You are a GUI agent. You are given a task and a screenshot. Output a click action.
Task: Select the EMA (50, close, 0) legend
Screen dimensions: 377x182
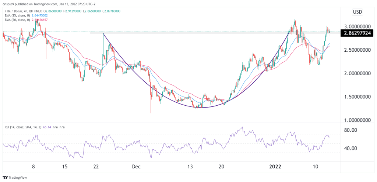tap(17, 20)
